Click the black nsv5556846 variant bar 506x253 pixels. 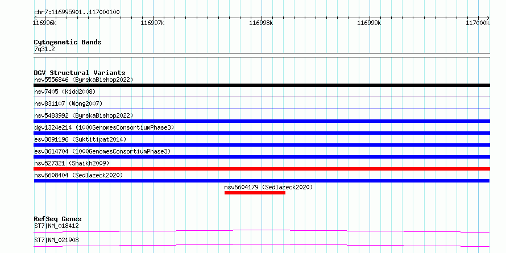(262, 85)
